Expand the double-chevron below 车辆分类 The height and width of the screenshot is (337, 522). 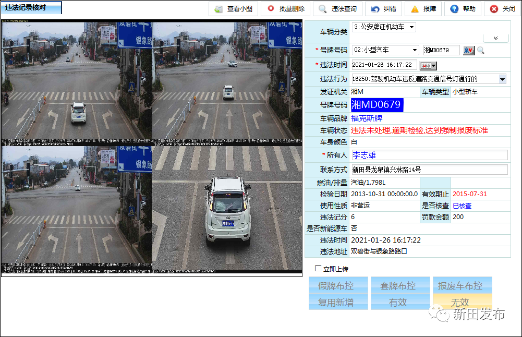[495, 38]
